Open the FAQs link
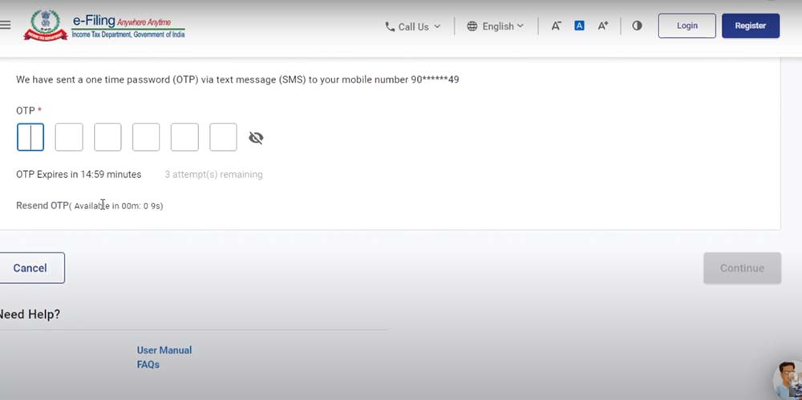The image size is (802, 400). point(148,365)
